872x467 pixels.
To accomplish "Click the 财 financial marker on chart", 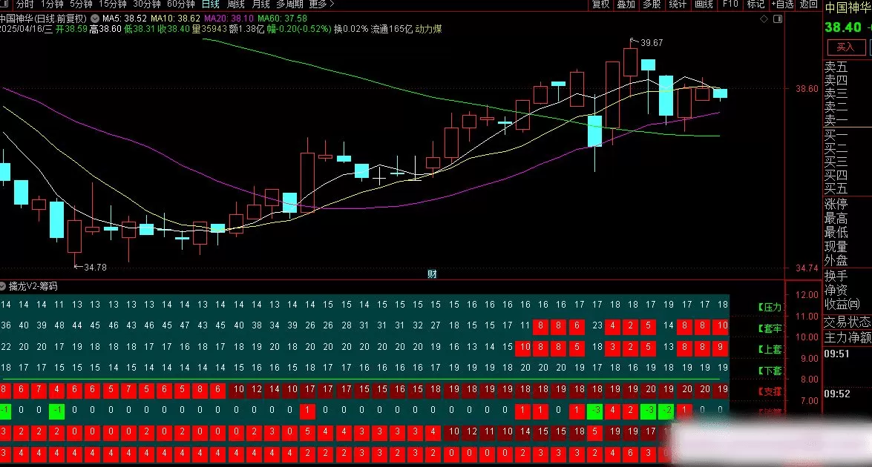I will coord(432,274).
